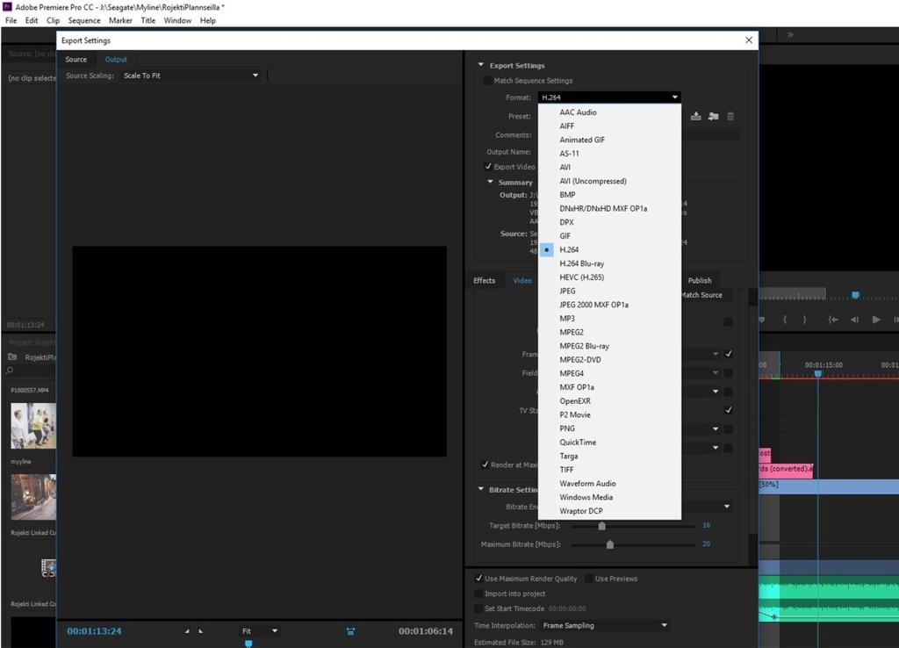Open the Effects tab

(x=484, y=280)
